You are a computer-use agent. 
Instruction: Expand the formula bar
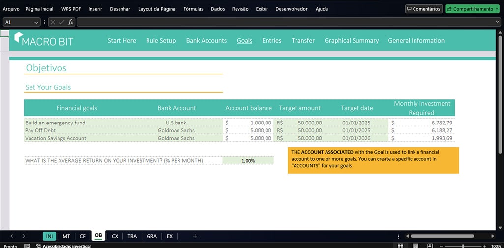pos(497,22)
